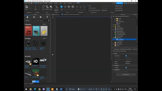This screenshot has height=91, width=162.
Task: Switch to the LocalScript editor tab
Action: (71, 14)
